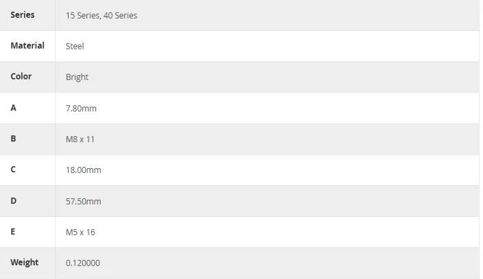Image resolution: width=483 pixels, height=279 pixels.
Task: Click the Weight row label
Action: point(24,263)
